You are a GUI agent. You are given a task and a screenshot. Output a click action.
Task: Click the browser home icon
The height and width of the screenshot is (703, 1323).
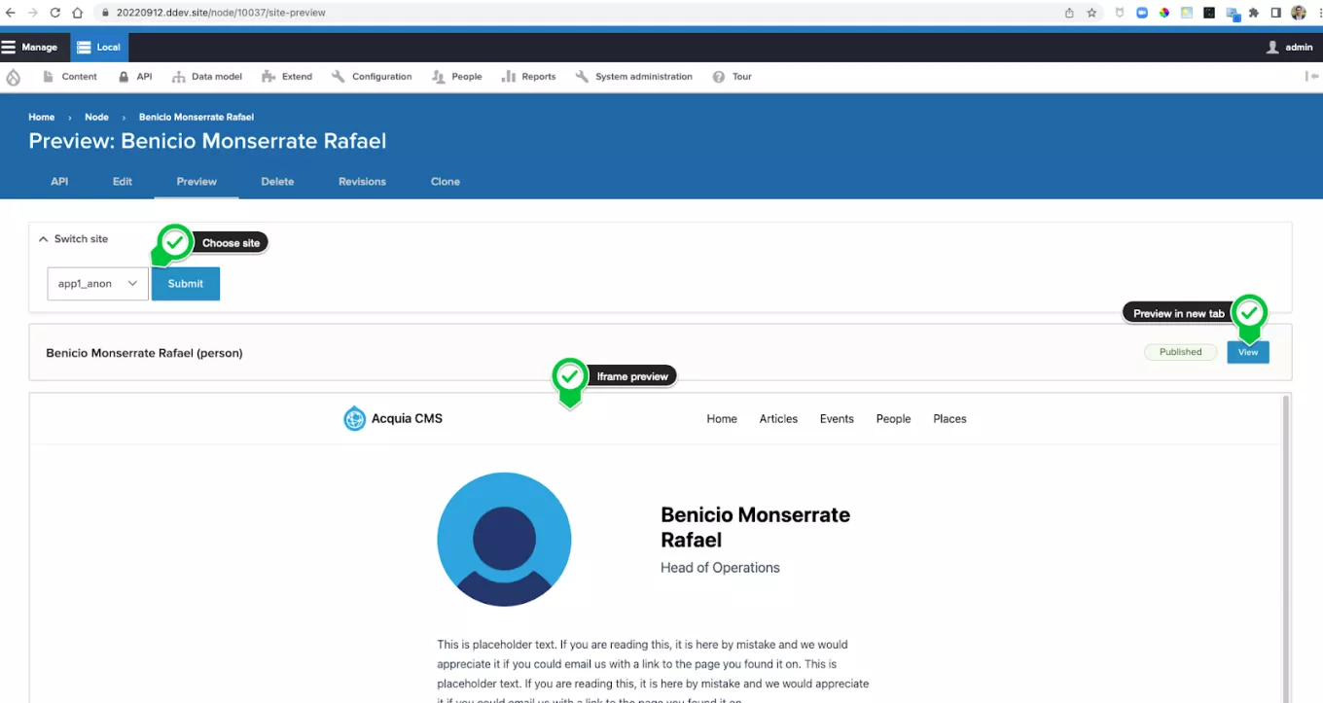tap(77, 13)
